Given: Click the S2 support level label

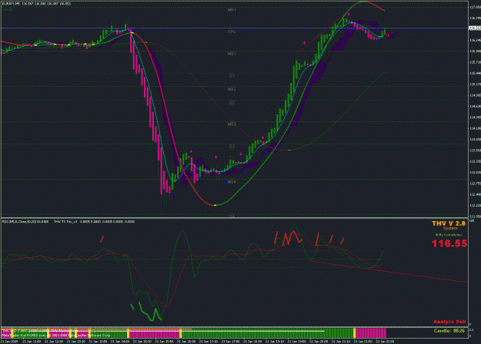Looking at the screenshot, I should coord(232,103).
